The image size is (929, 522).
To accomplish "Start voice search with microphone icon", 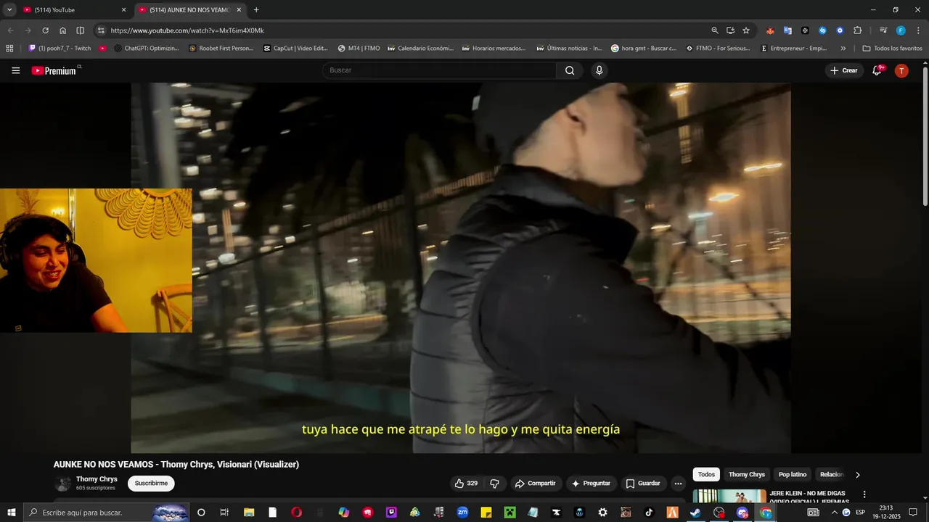I will [x=599, y=70].
